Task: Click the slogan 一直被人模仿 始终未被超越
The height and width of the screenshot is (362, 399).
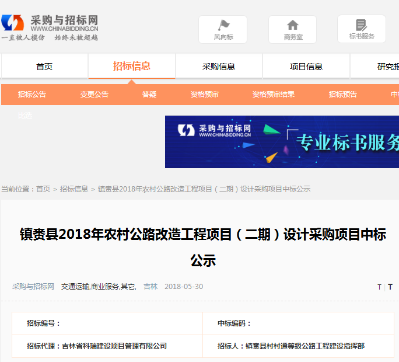Action: 50,38
